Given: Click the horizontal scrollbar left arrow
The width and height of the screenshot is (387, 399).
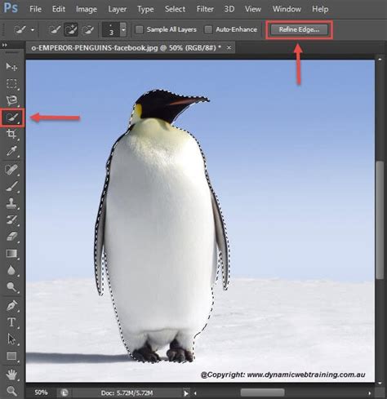Looking at the screenshot, I should [x=195, y=393].
